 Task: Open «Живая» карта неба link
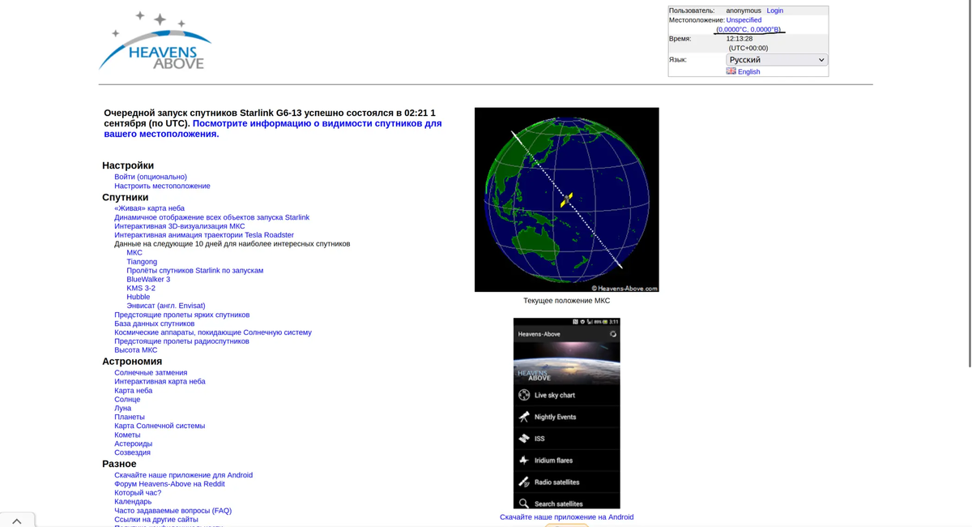point(149,208)
